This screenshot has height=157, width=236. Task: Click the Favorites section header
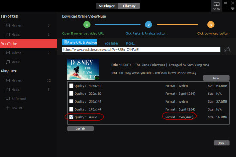(9, 16)
